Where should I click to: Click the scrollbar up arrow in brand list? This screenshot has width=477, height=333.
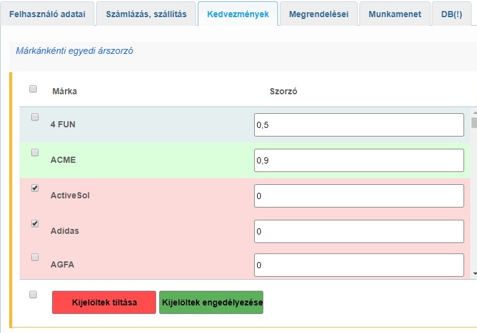[x=474, y=112]
